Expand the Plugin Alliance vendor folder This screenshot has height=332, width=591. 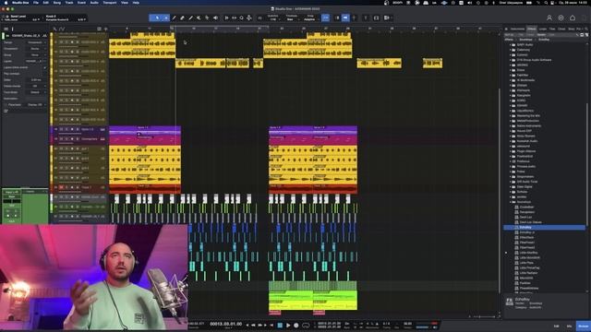(511, 151)
